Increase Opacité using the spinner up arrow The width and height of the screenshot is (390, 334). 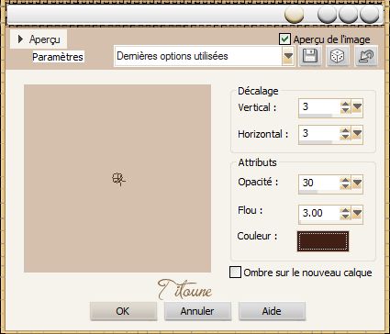(345, 180)
